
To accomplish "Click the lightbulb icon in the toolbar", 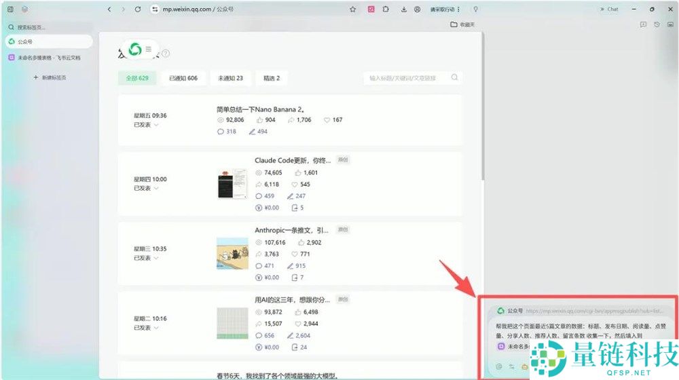I will (475, 9).
